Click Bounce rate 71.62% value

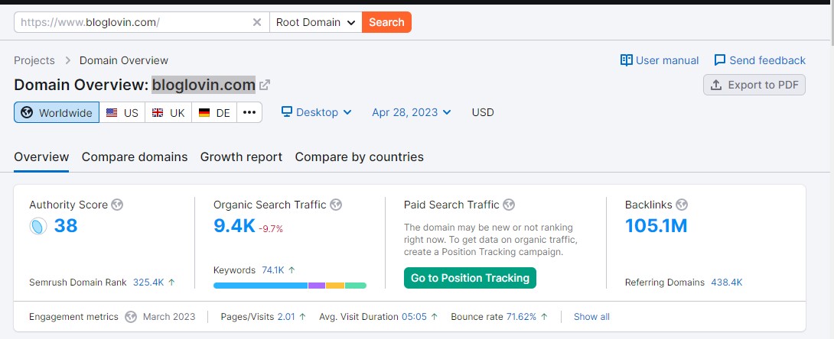click(522, 317)
